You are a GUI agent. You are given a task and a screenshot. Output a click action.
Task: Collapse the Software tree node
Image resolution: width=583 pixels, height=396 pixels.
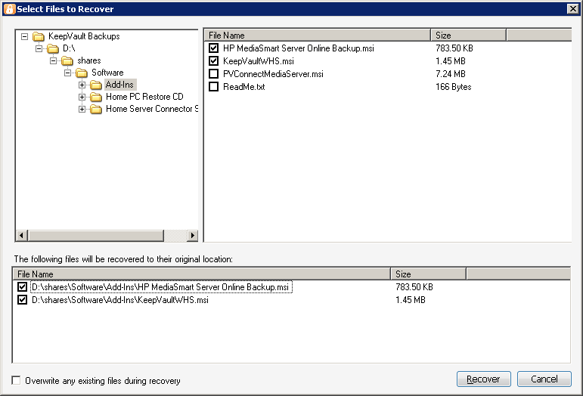click(67, 73)
